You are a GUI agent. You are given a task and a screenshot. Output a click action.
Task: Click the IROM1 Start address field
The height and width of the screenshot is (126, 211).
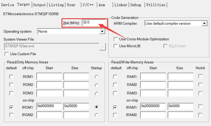49,106
